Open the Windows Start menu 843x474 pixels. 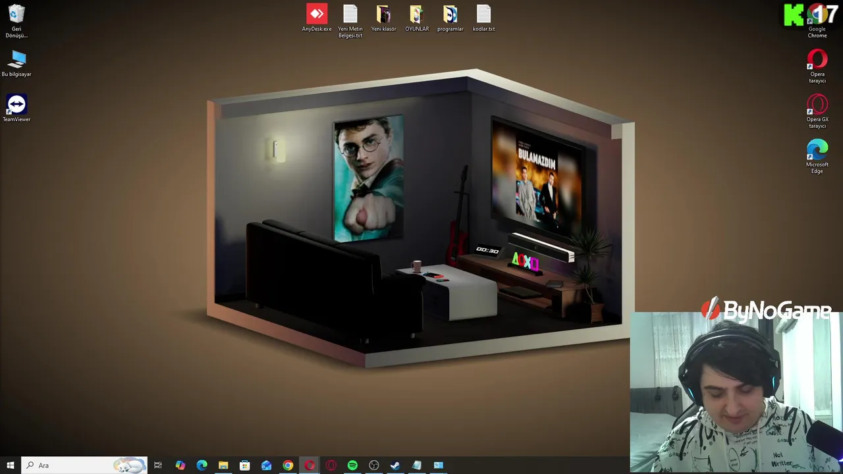pyautogui.click(x=11, y=465)
